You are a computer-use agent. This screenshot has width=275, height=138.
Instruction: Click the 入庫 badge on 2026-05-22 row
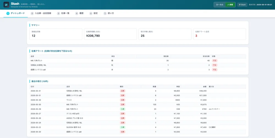pyautogui.click(x=123, y=127)
